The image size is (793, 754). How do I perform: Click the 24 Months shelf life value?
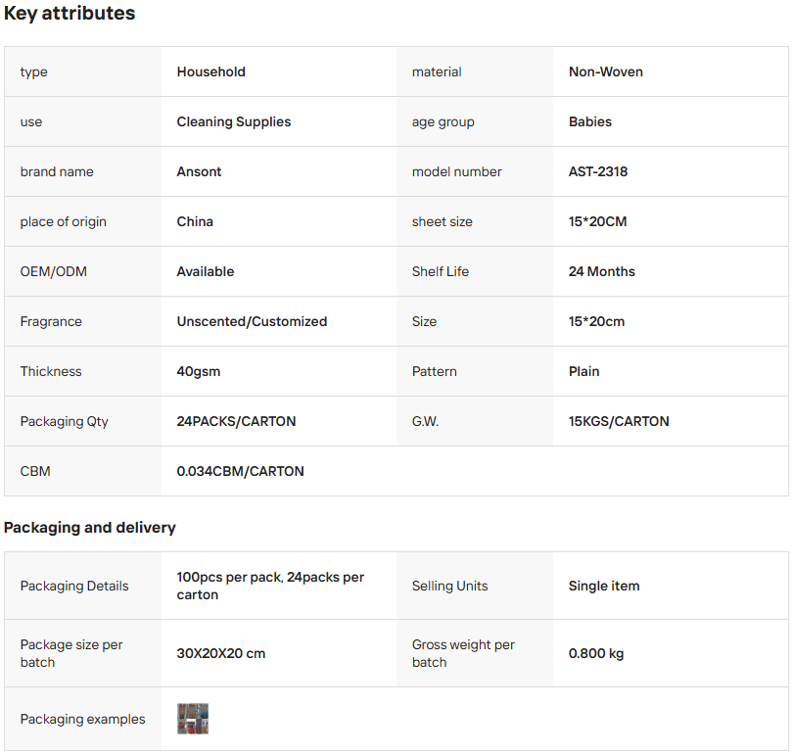click(x=601, y=271)
